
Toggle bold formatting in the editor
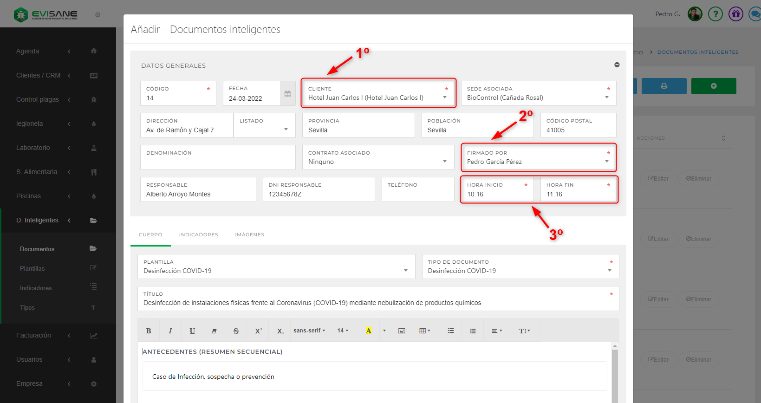(149, 331)
